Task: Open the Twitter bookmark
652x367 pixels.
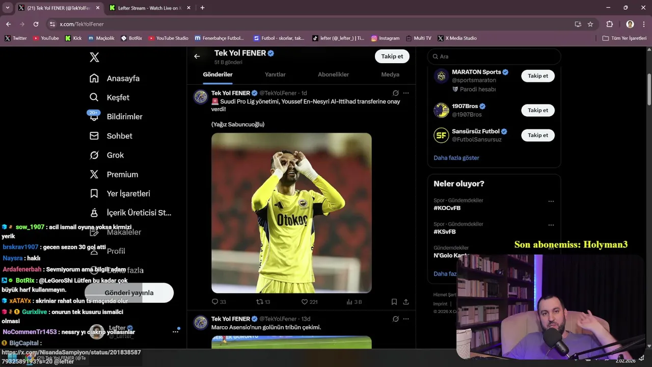Action: 16,38
